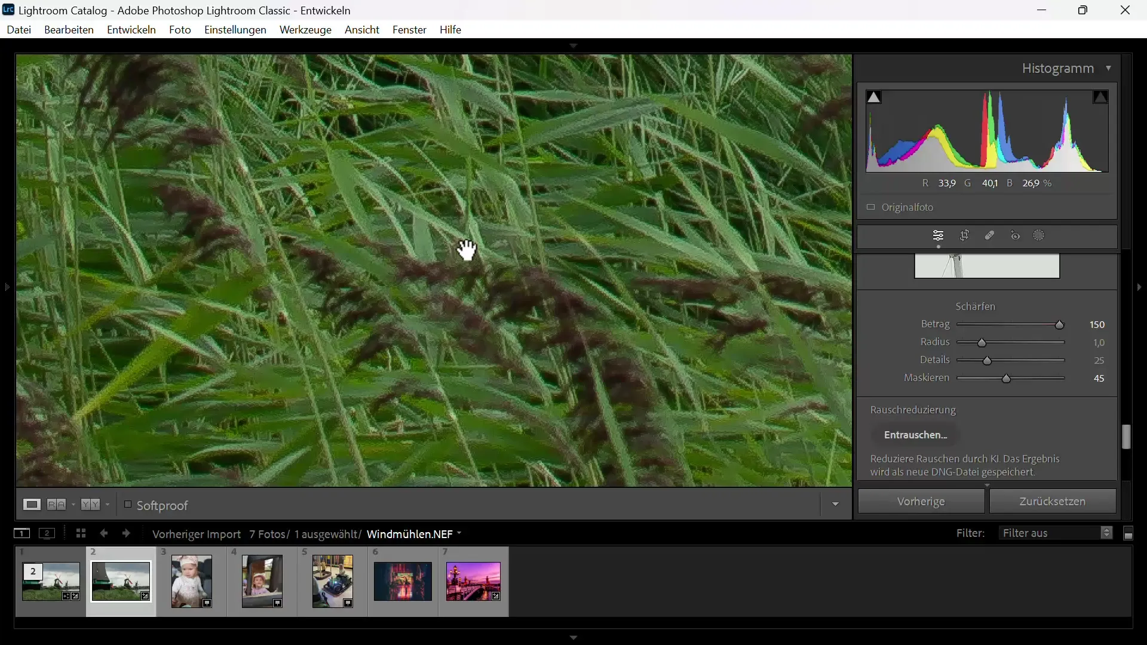The height and width of the screenshot is (645, 1147).
Task: Click the right panel scrollbar thumb
Action: (x=1127, y=437)
